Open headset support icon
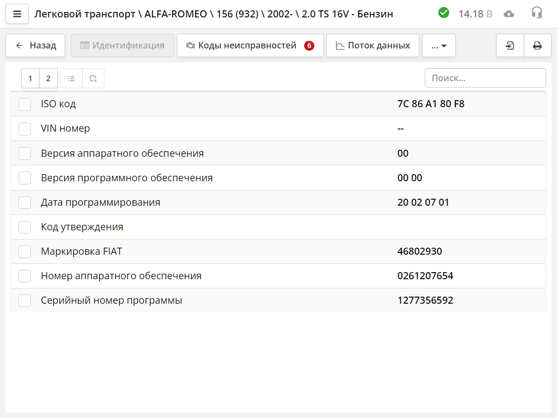 coord(537,14)
